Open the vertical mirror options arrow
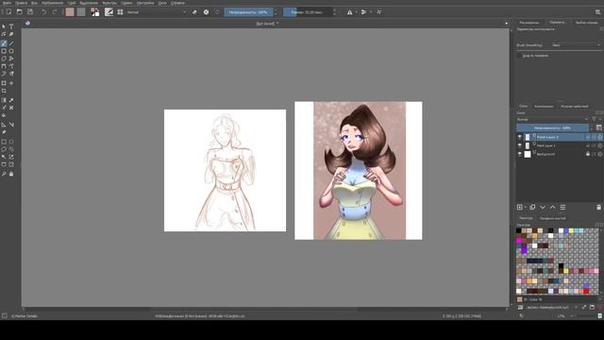Viewport: 604px width, 340px height. pyautogui.click(x=371, y=12)
